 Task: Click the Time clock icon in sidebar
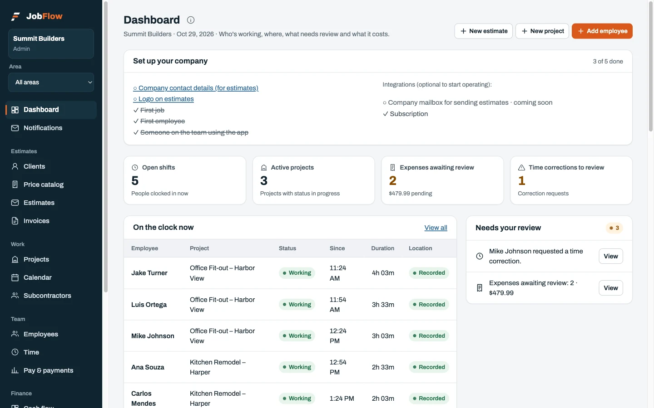(15, 352)
